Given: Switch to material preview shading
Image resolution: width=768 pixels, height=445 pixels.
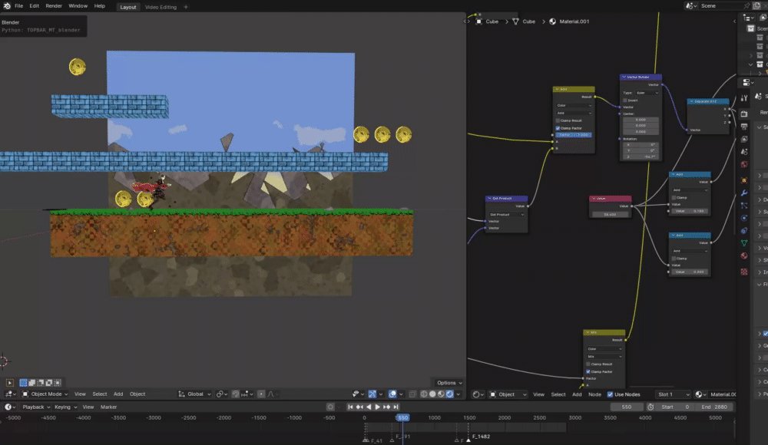Looking at the screenshot, I should click(x=441, y=394).
